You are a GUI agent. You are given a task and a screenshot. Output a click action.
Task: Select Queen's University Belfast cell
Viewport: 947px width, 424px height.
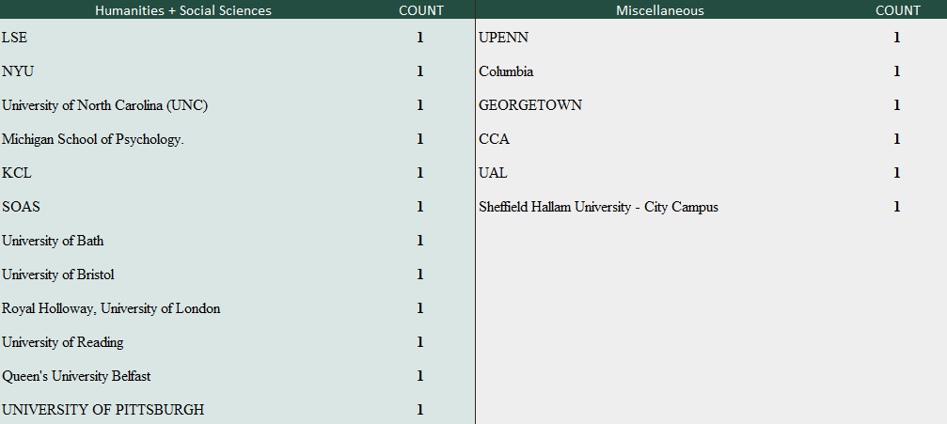click(x=76, y=376)
